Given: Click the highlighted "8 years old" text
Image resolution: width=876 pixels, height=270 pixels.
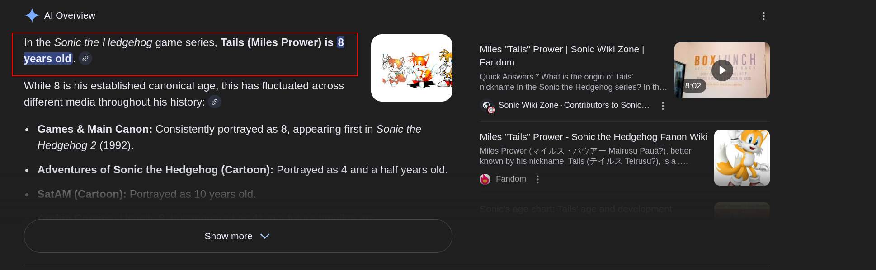Looking at the screenshot, I should click(x=47, y=59).
